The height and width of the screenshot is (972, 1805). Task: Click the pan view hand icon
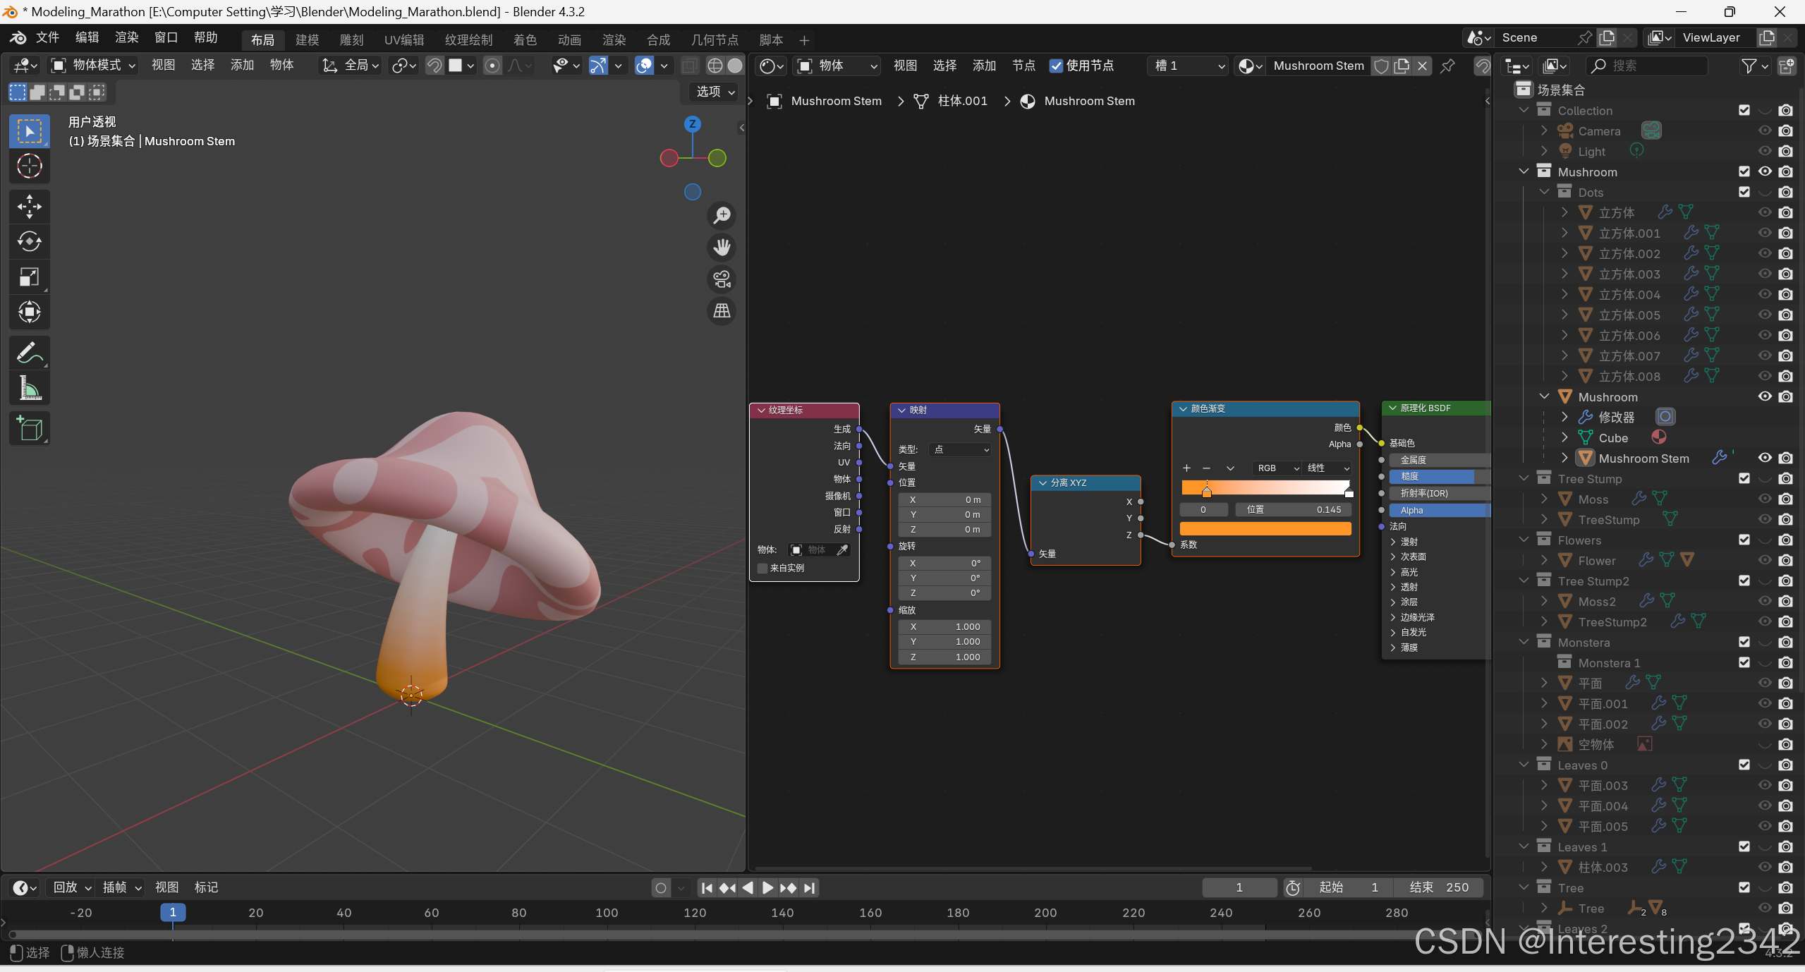point(722,248)
